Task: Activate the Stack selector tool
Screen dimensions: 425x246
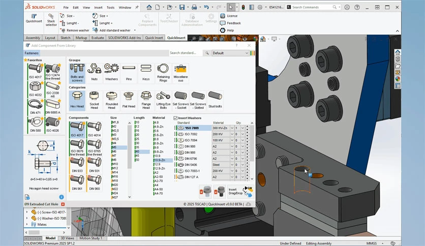Action: click(51, 20)
